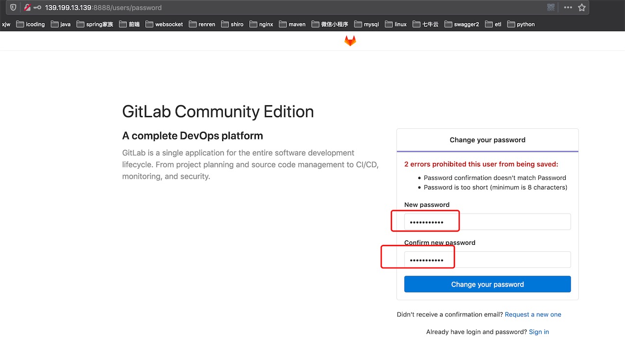Open the 前端 bookmarks folder

130,24
